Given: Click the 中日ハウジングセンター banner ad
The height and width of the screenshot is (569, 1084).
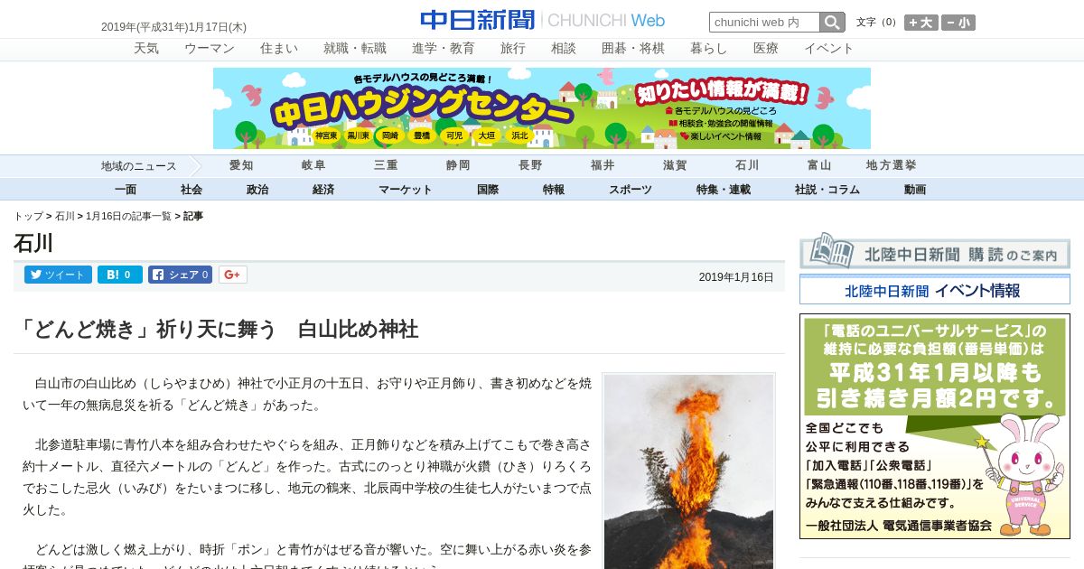Looking at the screenshot, I should (542, 108).
